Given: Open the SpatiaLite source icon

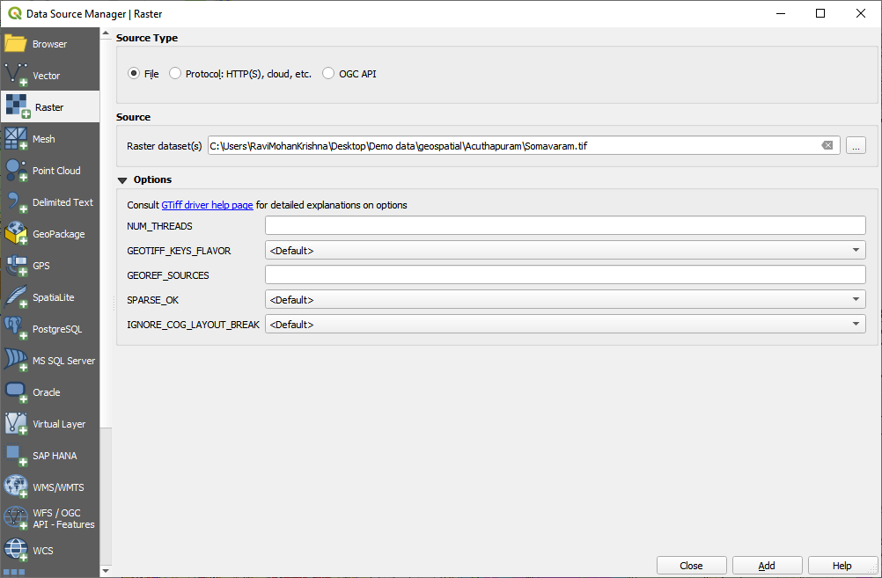Looking at the screenshot, I should [x=16, y=296].
